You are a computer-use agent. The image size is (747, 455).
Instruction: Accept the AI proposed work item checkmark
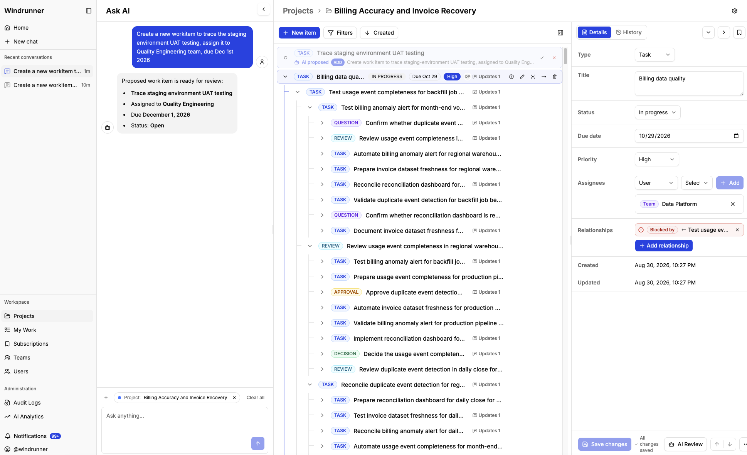tap(542, 58)
